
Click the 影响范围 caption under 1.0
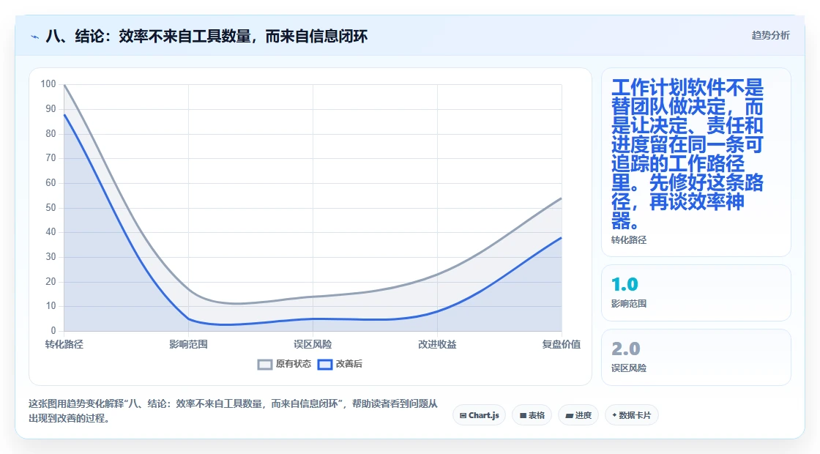[629, 304]
